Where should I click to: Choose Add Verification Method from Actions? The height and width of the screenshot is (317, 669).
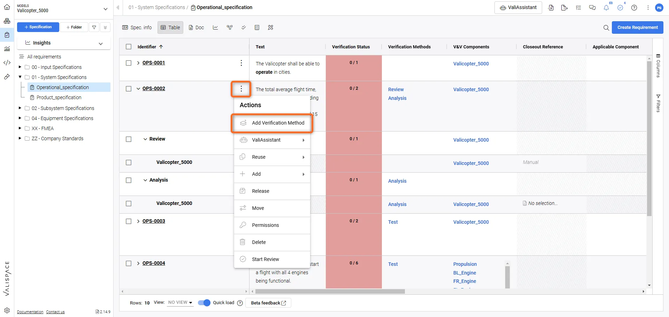(272, 123)
